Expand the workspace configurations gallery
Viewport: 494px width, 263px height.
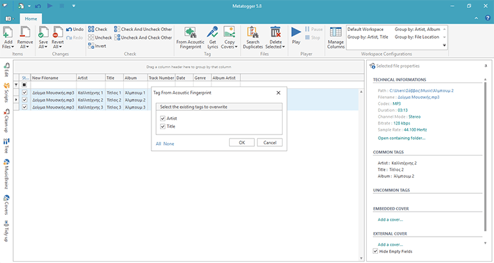tap(445, 45)
